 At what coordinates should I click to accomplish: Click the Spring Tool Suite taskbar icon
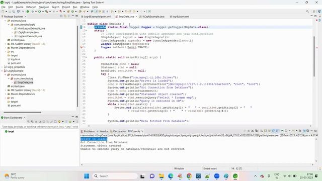point(235,176)
